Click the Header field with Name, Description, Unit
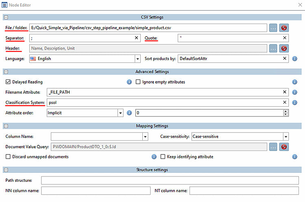The image size is (305, 202). [x=148, y=48]
